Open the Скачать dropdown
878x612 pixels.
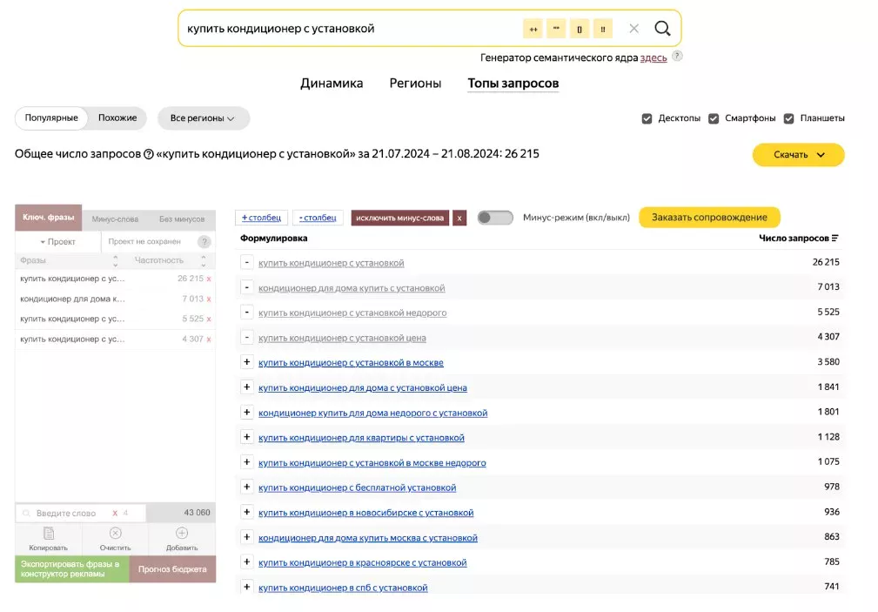click(x=799, y=155)
